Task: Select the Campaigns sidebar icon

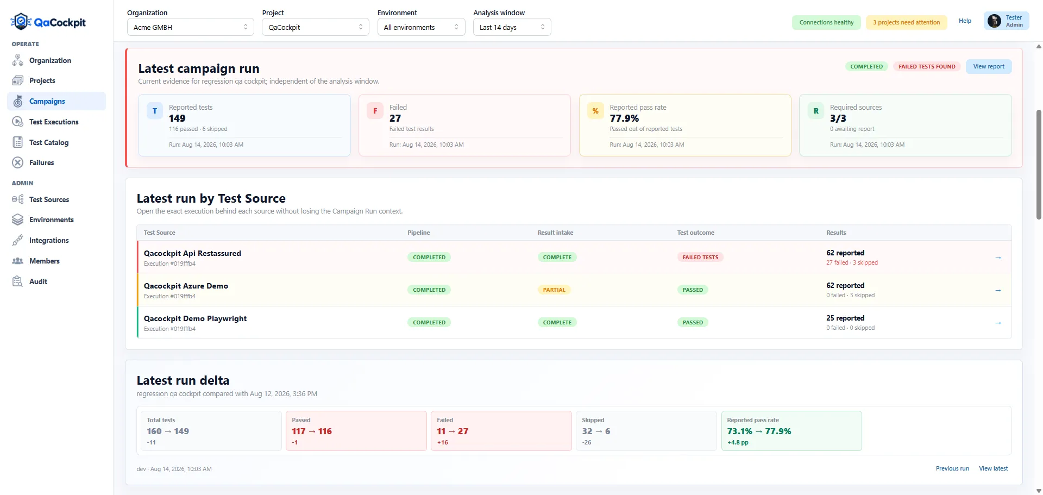Action: coord(18,101)
